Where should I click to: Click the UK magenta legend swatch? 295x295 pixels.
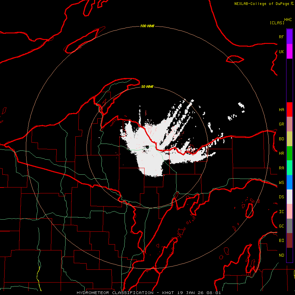pos(289,51)
